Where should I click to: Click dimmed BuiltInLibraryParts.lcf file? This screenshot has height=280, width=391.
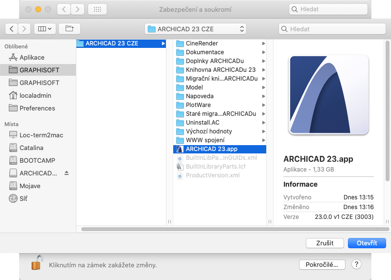220,167
